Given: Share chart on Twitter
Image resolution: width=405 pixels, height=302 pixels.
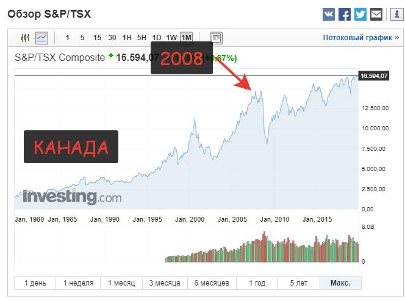Looking at the screenshot, I should coord(360,14).
